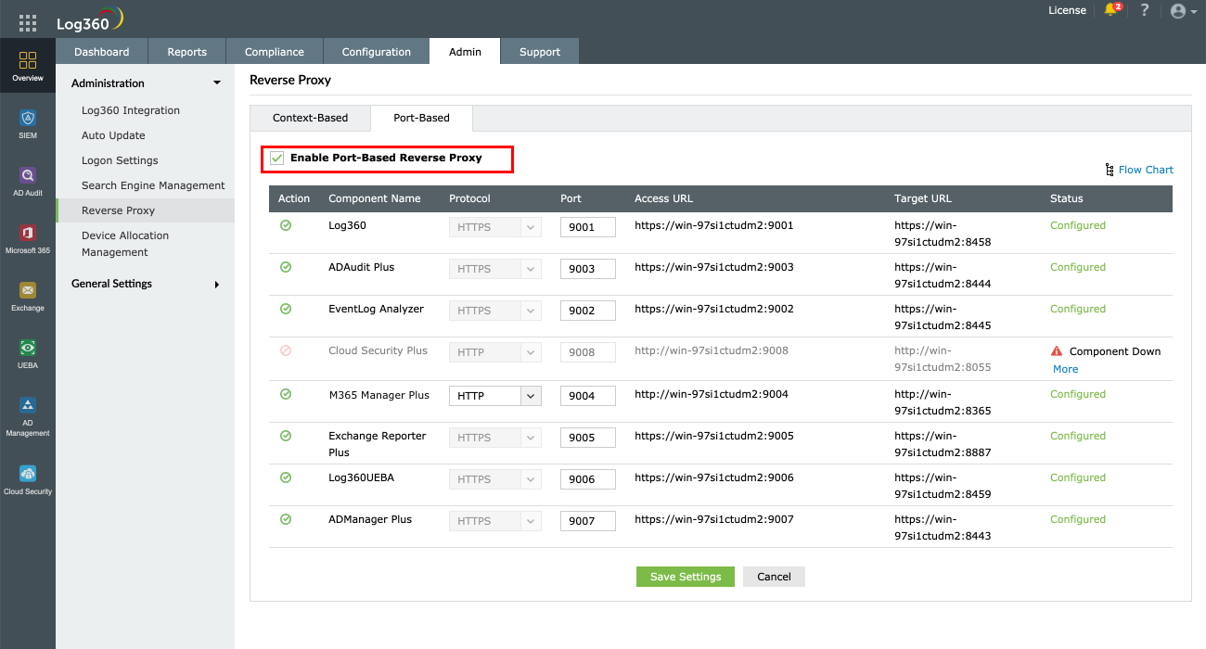The image size is (1206, 649).
Task: Open the License link
Action: click(x=1067, y=10)
